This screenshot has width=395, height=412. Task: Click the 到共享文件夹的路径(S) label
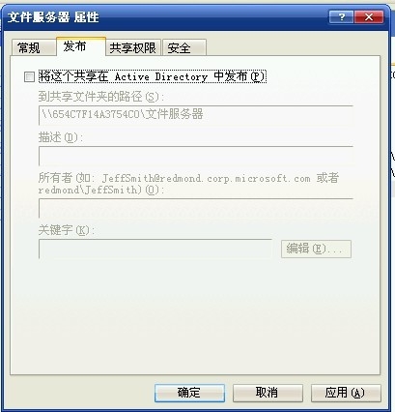(101, 97)
